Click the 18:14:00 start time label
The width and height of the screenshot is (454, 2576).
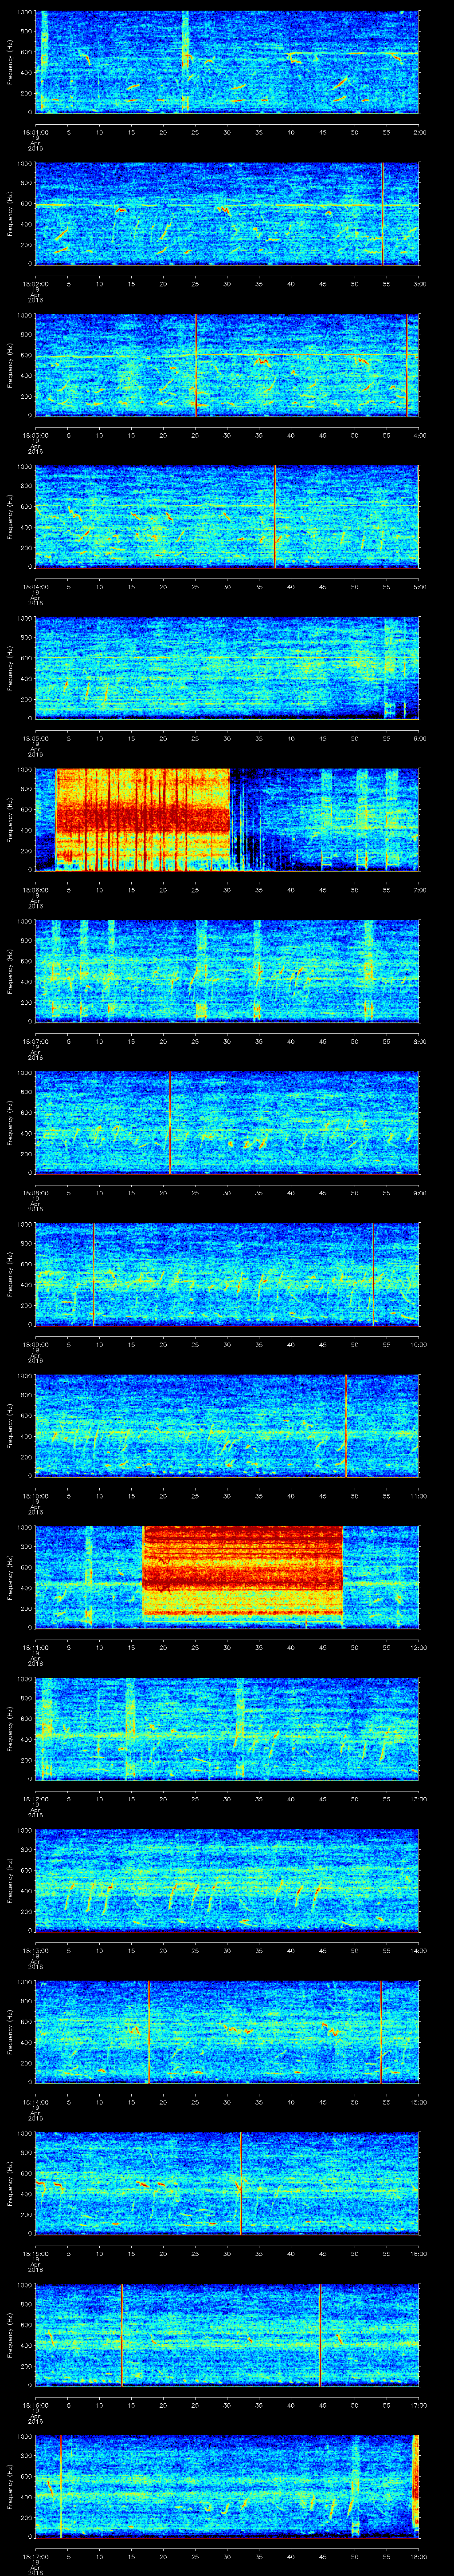point(35,2101)
